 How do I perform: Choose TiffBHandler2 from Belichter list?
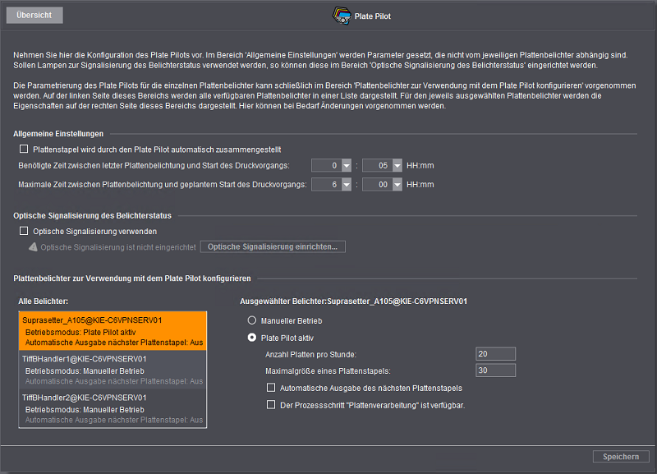click(x=113, y=408)
